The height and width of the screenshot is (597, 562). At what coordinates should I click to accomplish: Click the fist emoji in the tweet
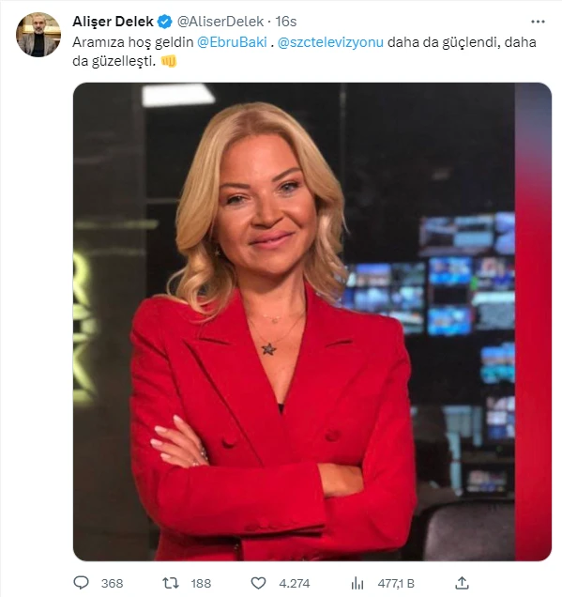[169, 61]
